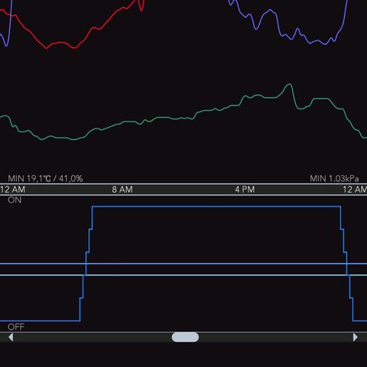Image resolution: width=367 pixels, height=367 pixels.
Task: Click the MIN 1.03kPa readout
Action: tap(334, 178)
